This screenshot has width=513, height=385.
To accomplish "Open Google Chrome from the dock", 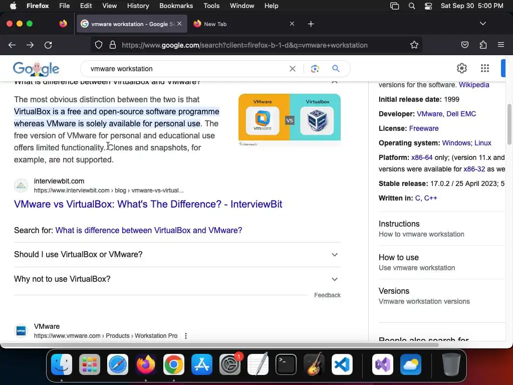I will 174,364.
